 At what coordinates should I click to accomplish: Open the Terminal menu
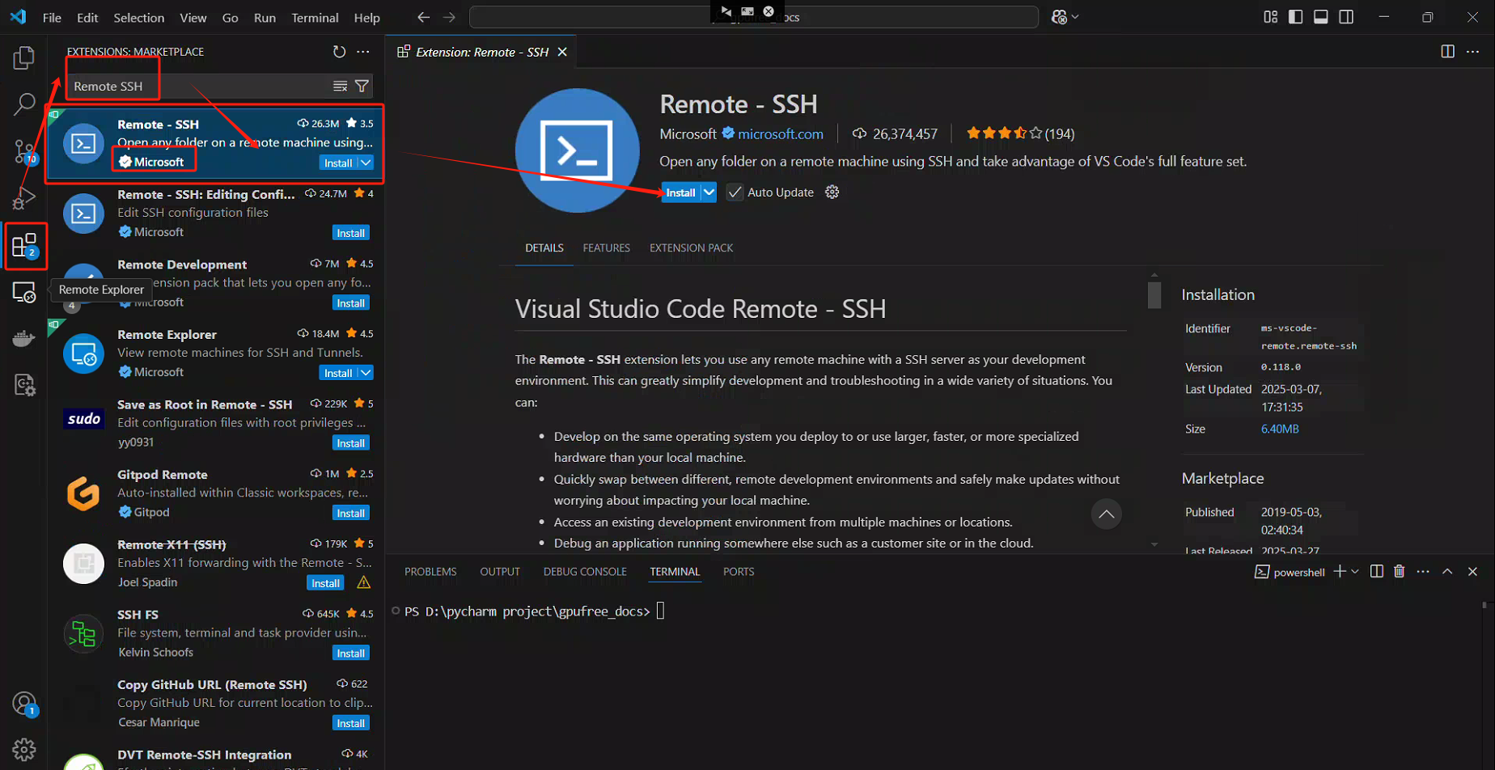pyautogui.click(x=315, y=17)
